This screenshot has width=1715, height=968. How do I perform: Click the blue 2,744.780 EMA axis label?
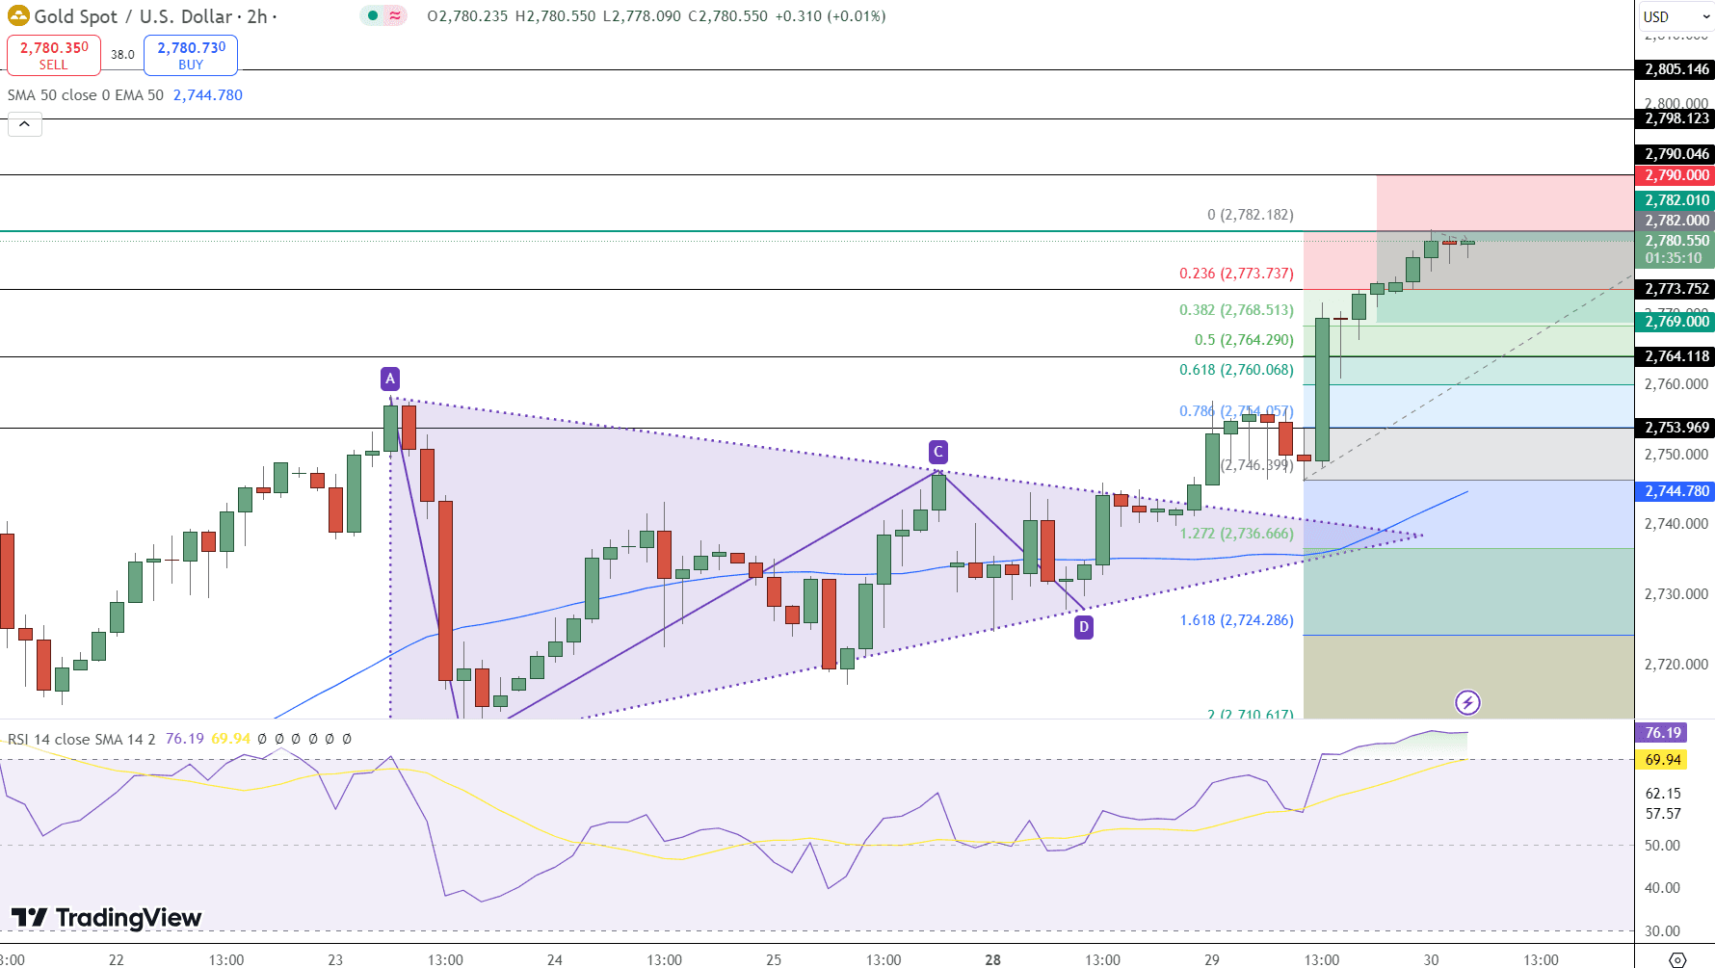[x=1676, y=491]
